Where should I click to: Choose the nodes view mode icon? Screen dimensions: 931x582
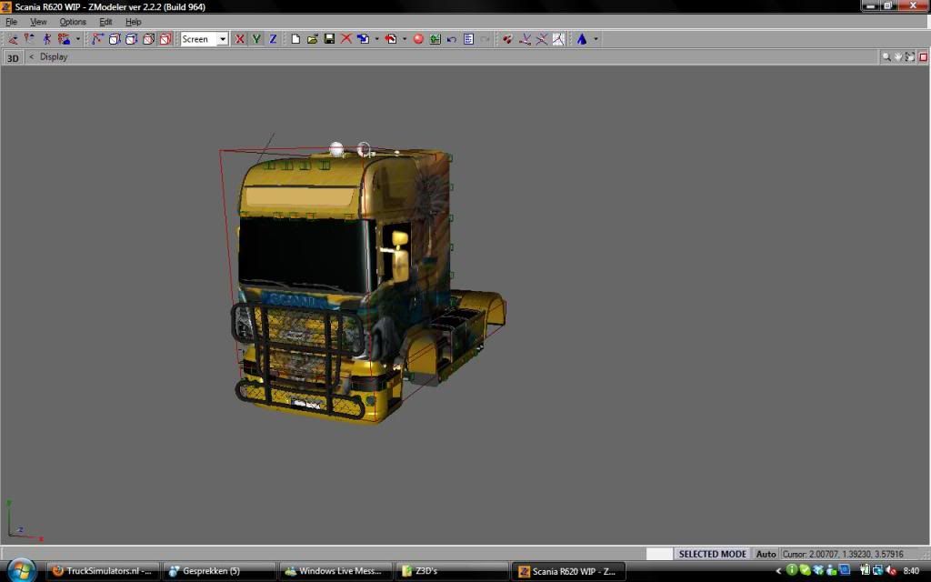pyautogui.click(x=97, y=39)
